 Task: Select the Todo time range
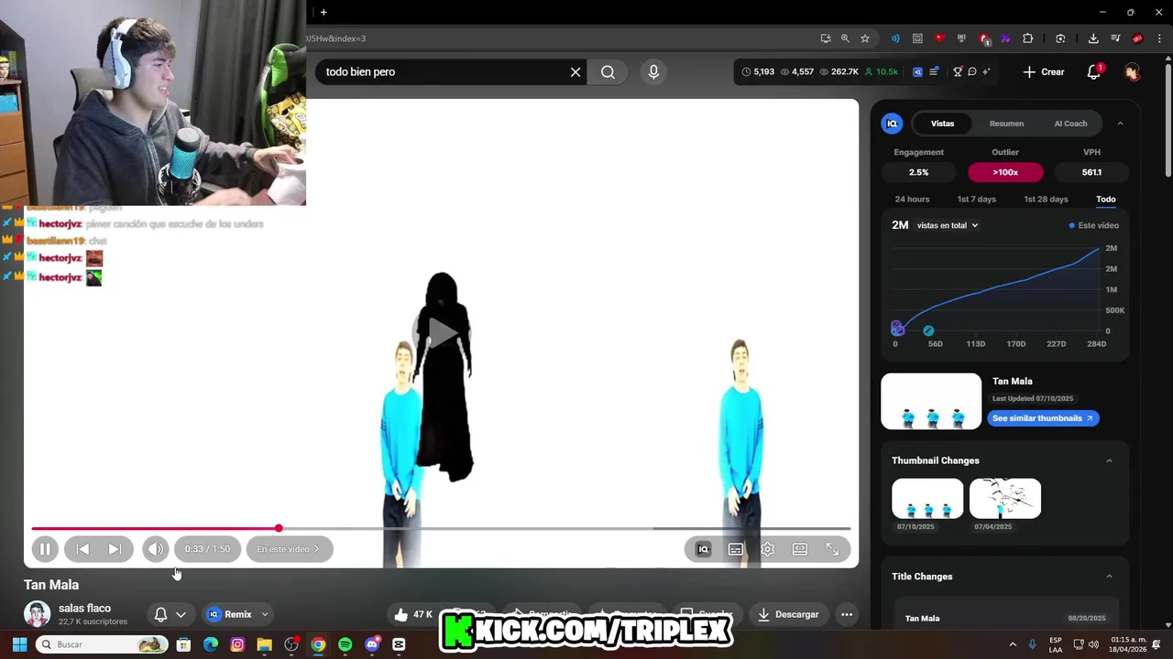coord(1106,200)
